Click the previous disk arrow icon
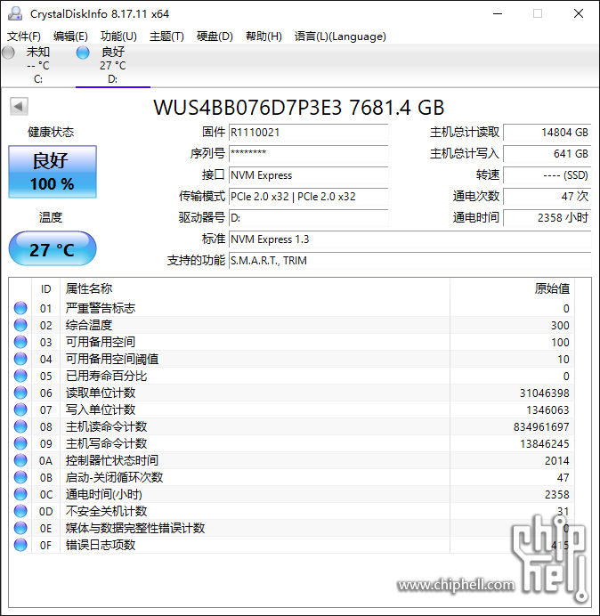Viewport: 600px width, 616px height. click(x=19, y=106)
